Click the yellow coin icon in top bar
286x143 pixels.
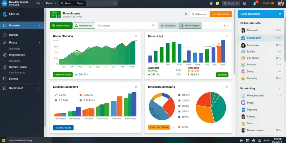point(217,3)
